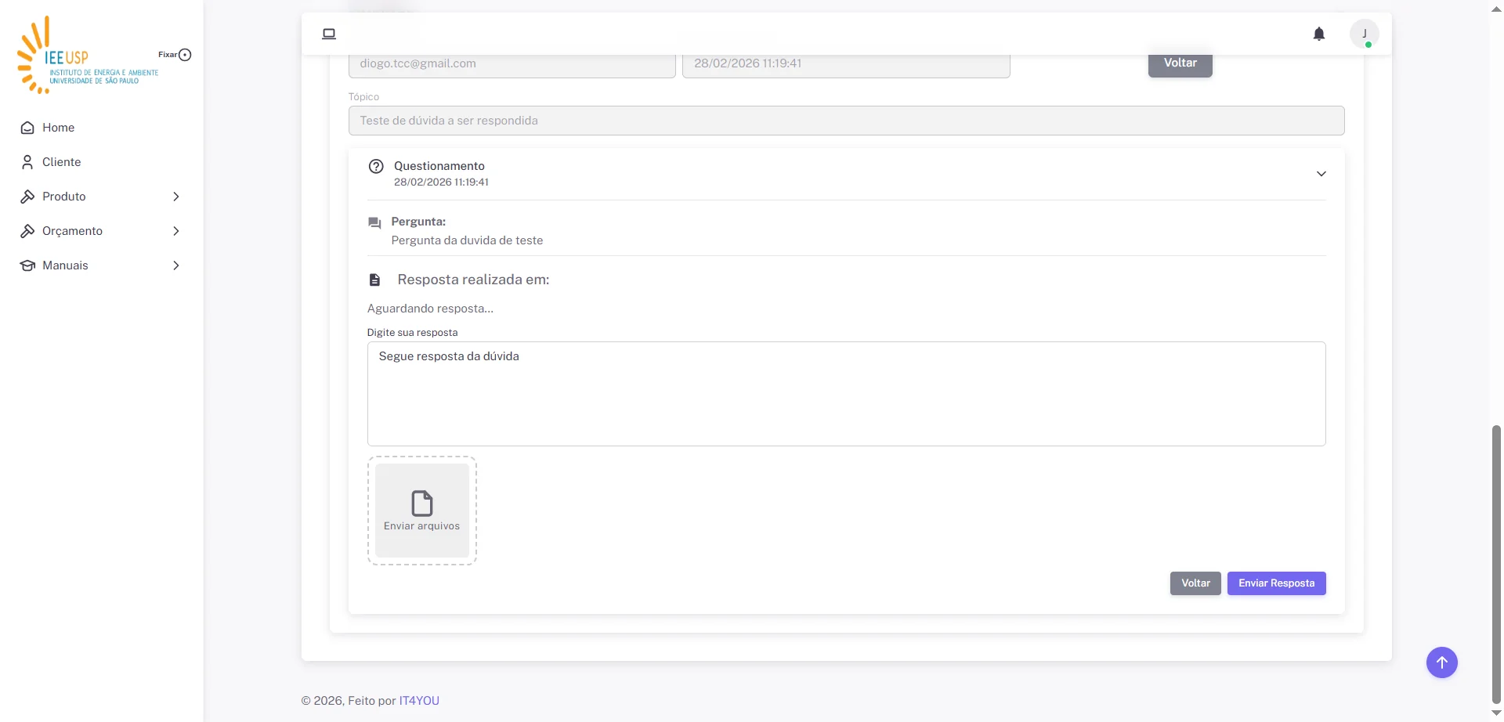Expand the Produto submenu chevron
This screenshot has width=1504, height=722.
[176, 197]
